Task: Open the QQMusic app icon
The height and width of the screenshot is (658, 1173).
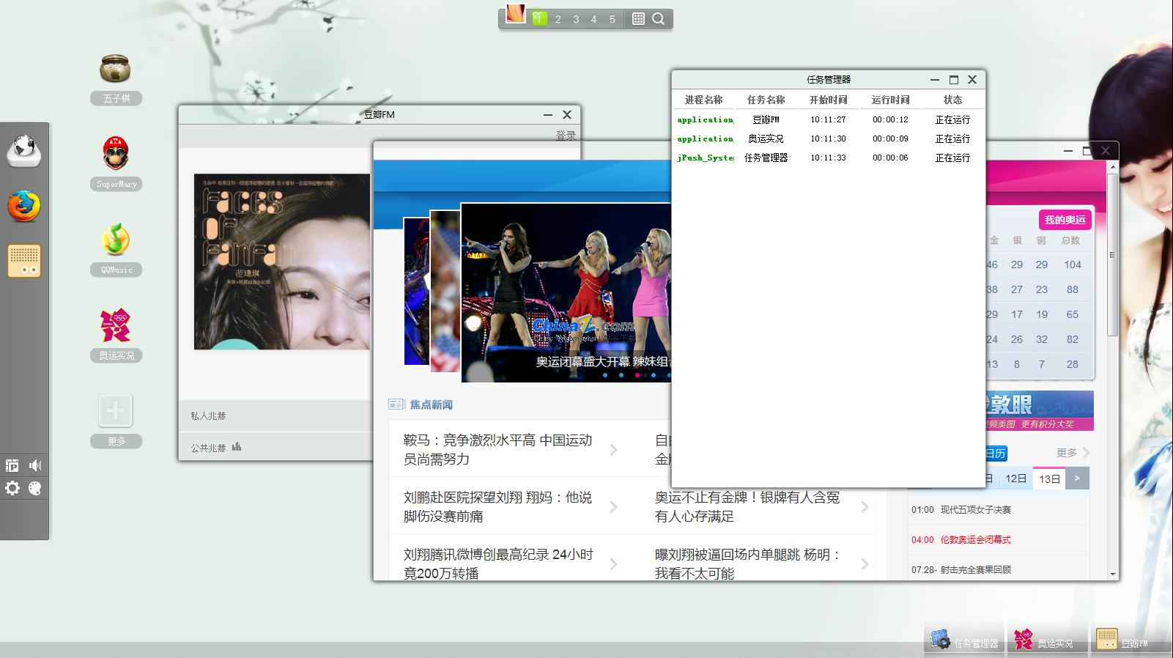Action: pyautogui.click(x=115, y=240)
